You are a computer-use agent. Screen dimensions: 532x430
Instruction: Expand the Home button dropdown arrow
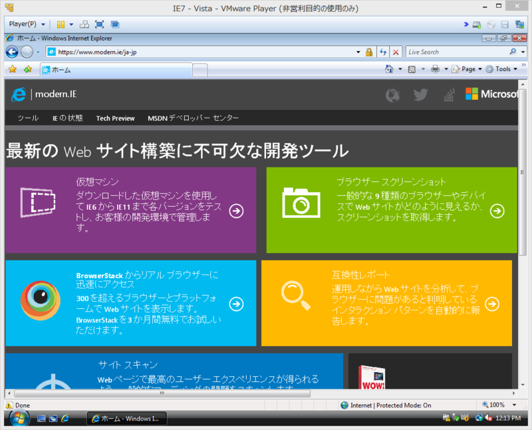click(400, 69)
